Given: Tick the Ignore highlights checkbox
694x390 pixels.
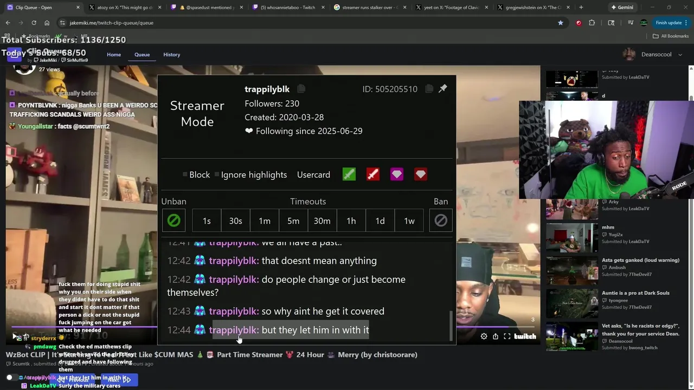Looking at the screenshot, I should 217,174.
